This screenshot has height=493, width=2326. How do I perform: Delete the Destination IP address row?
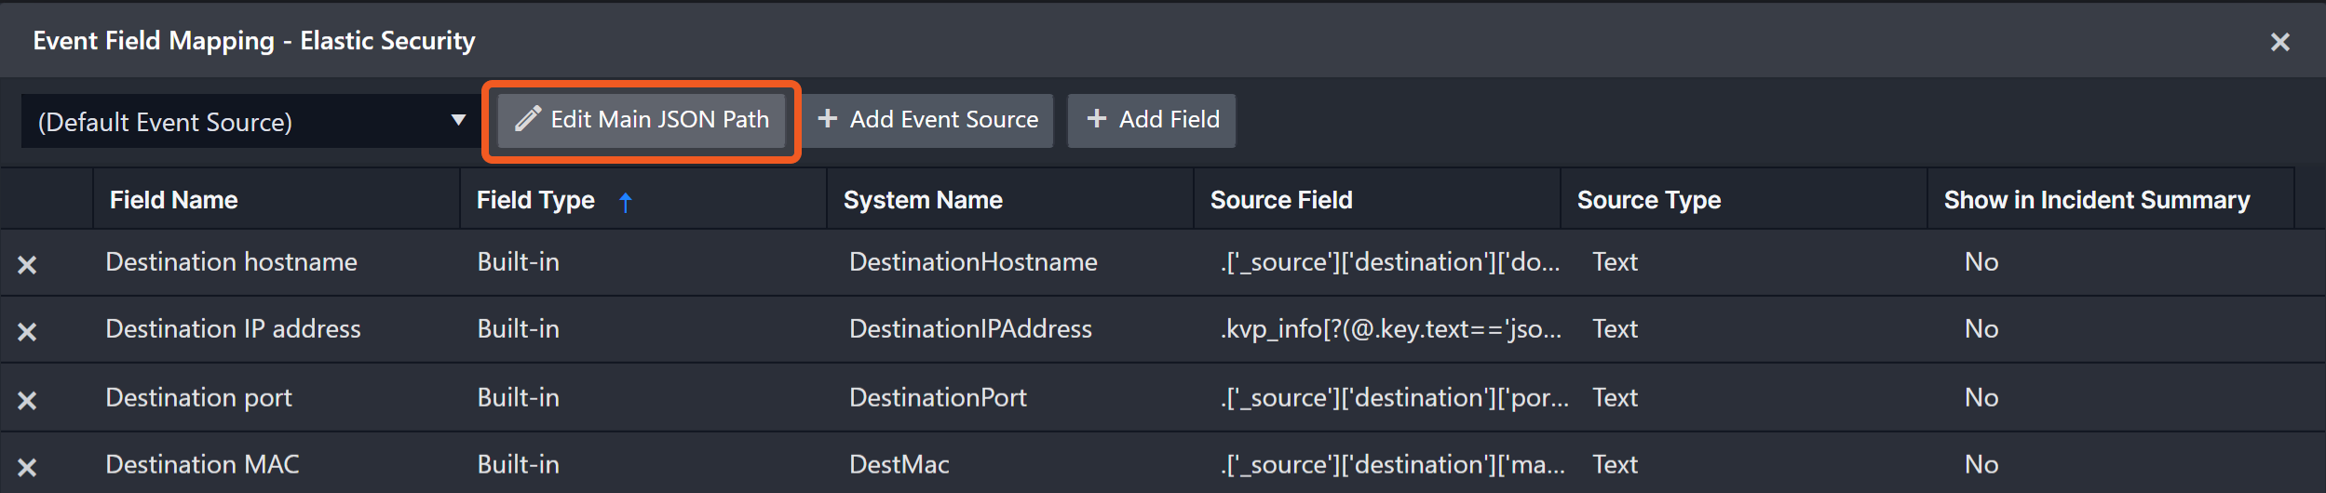27,332
